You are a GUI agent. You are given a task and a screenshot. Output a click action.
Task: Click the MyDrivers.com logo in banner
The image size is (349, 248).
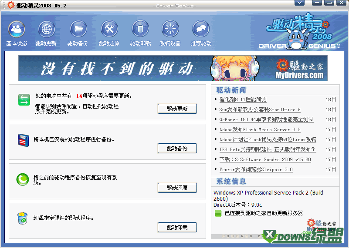point(299,69)
